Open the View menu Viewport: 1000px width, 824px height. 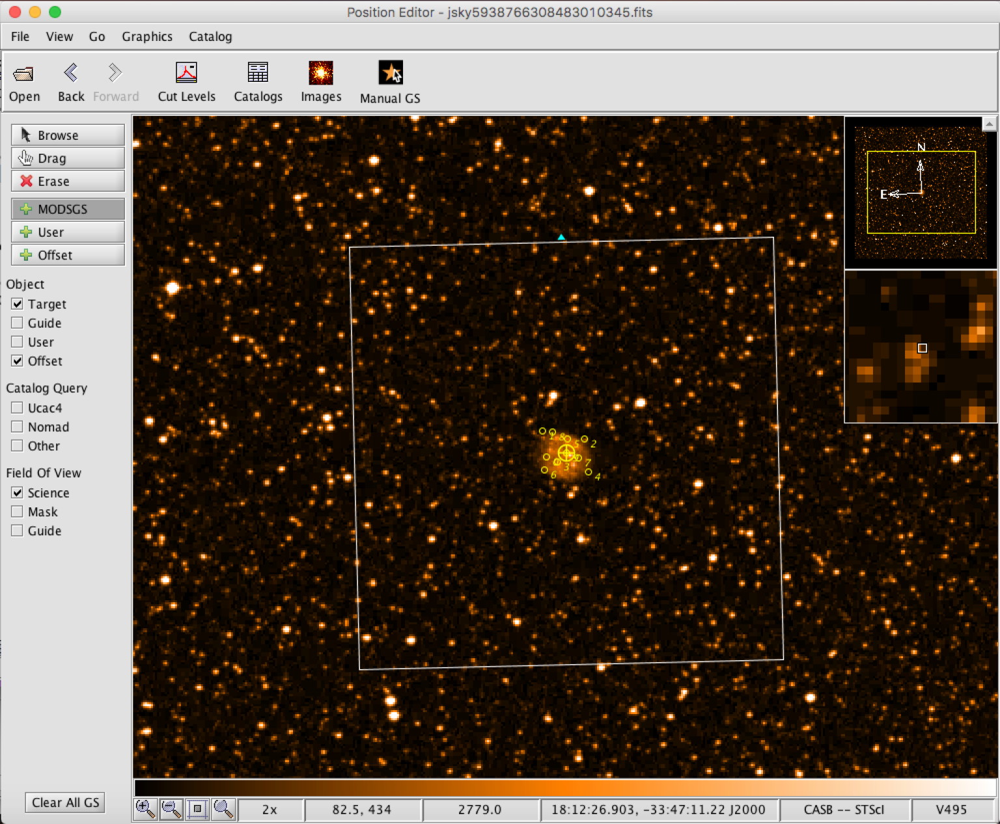coord(59,36)
